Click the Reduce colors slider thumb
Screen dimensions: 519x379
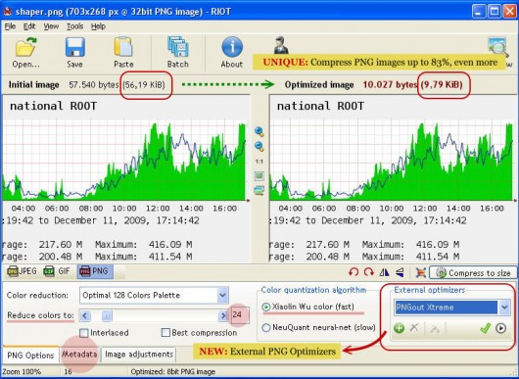(x=107, y=316)
